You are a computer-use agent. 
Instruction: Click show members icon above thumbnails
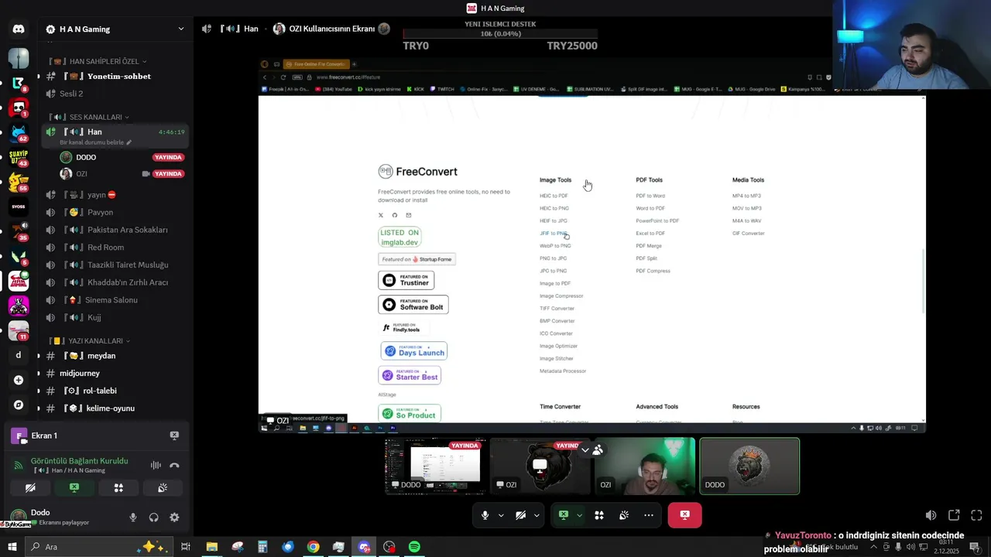pyautogui.click(x=598, y=449)
